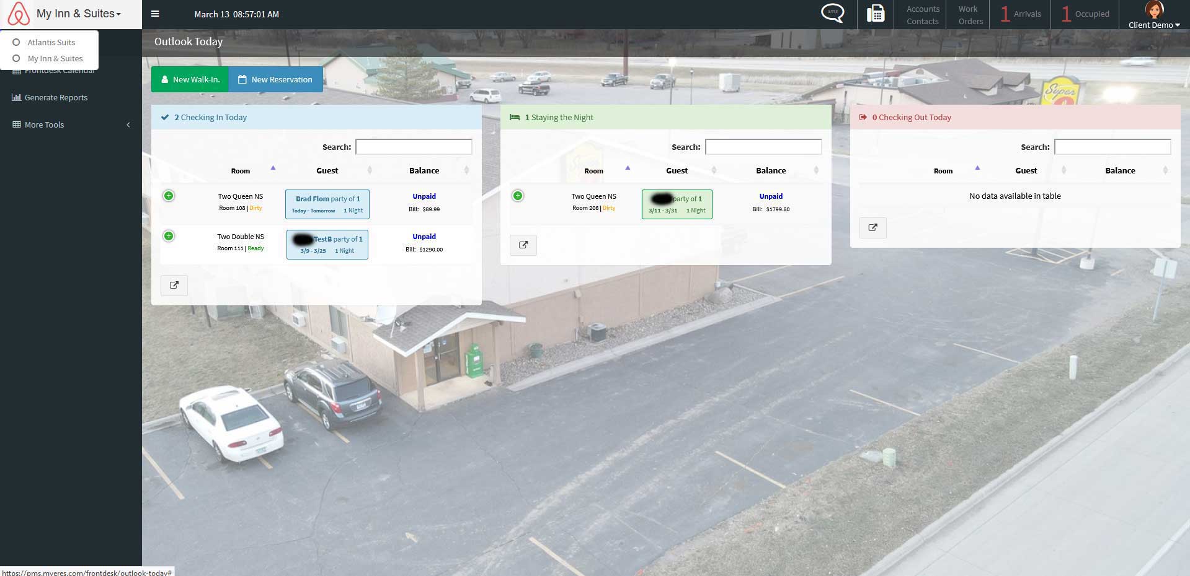Screen dimensions: 1190x576
Task: Open the My Inn & Suites property dropdown
Action: [79, 14]
